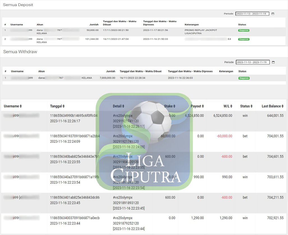Select last balance 704,001.55
Screen dimensions: 288x235
275,136
